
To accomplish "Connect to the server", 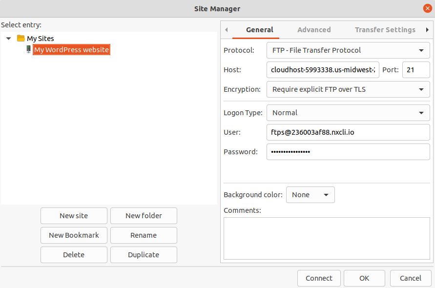I will 319,278.
